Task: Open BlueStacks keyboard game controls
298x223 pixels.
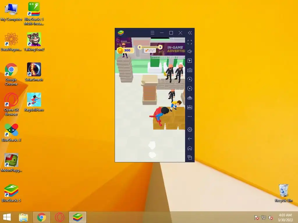Action: [x=190, y=70]
